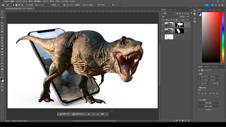Image resolution: width=226 pixels, height=127 pixels.
Task: Click the Home icon in options bar
Action: [3, 5]
